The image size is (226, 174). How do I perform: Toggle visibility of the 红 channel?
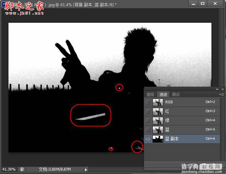click(148, 111)
